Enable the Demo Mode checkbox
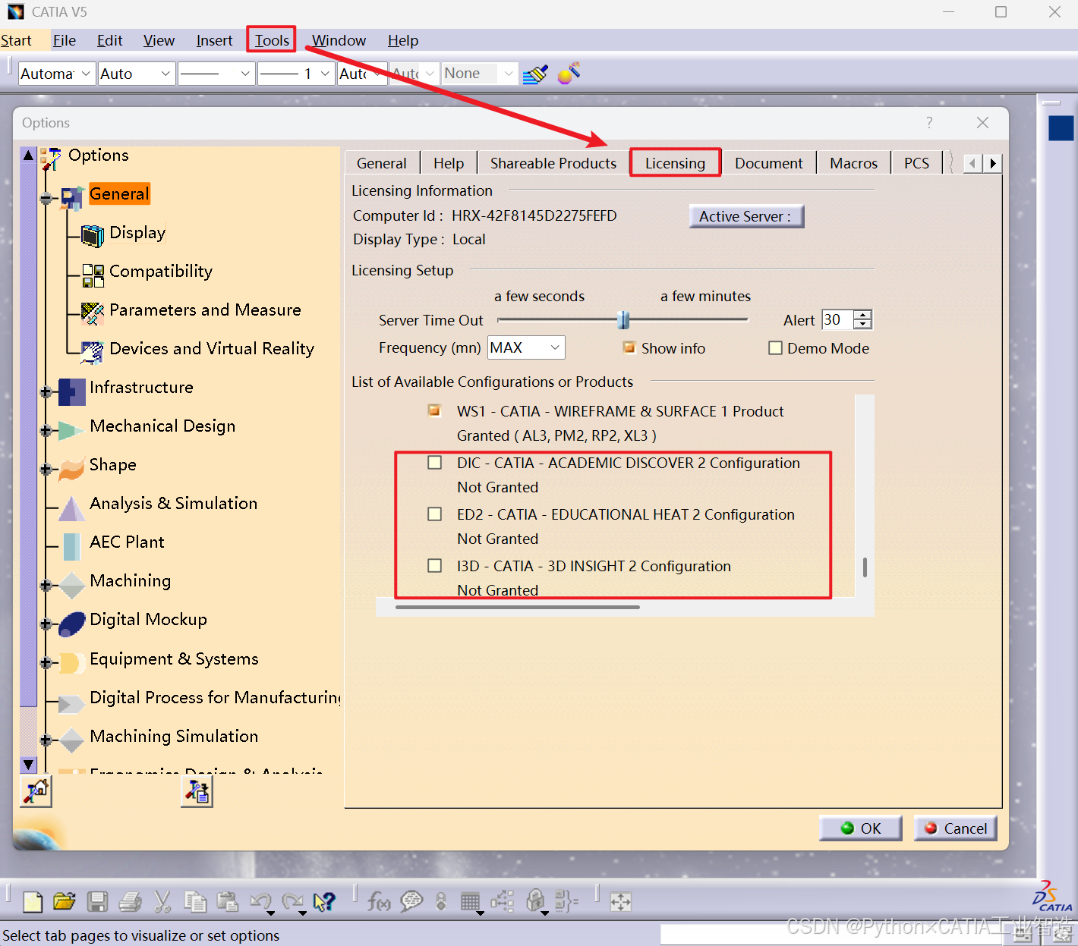 (775, 348)
